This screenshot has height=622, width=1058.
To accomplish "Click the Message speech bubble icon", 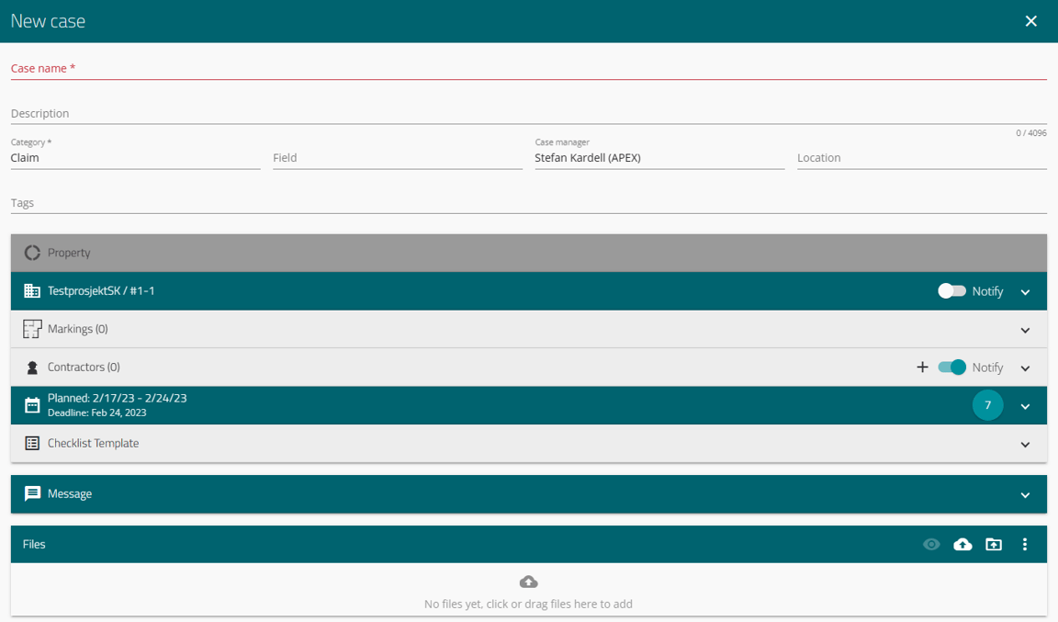I will tap(32, 493).
